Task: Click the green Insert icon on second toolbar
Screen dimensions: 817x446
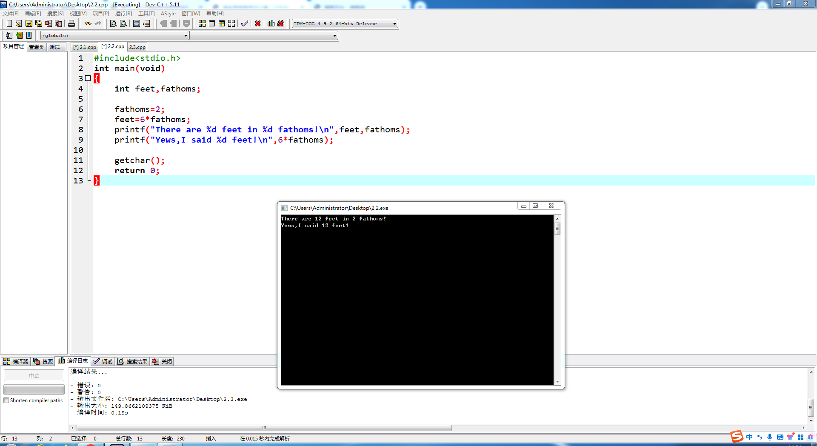Action: pos(19,35)
